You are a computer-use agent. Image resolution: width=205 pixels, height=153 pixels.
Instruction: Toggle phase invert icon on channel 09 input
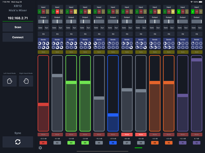(151, 12)
